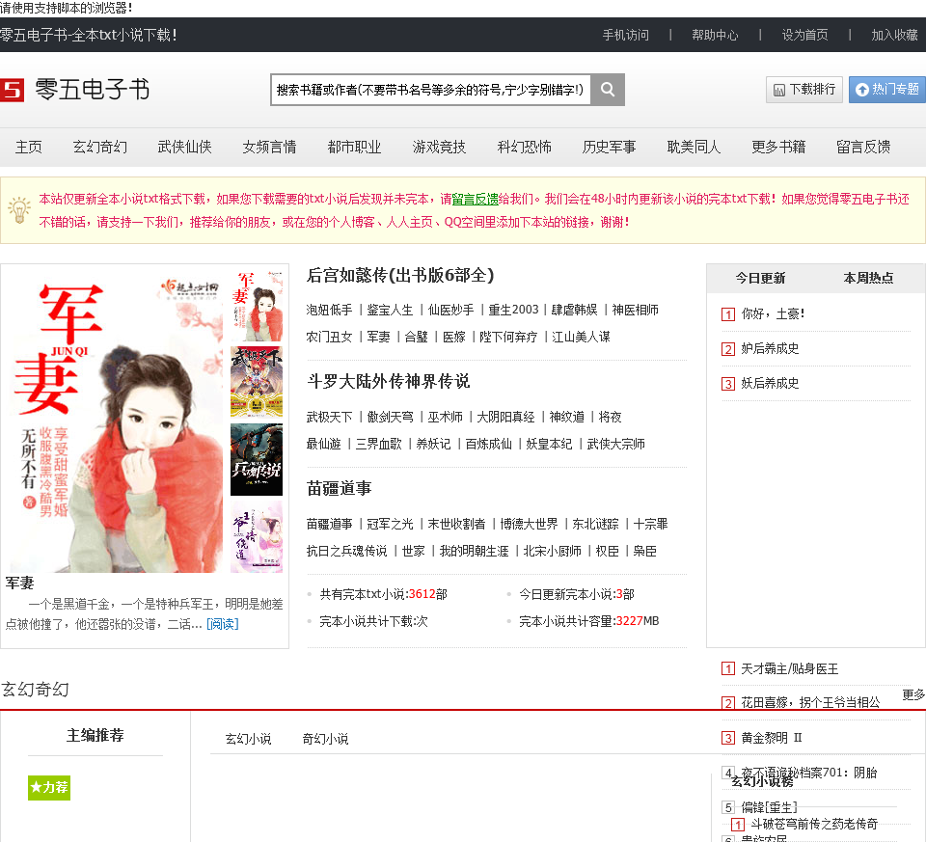Click green 留言反馈 link in notice
This screenshot has width=926, height=842.
(476, 199)
